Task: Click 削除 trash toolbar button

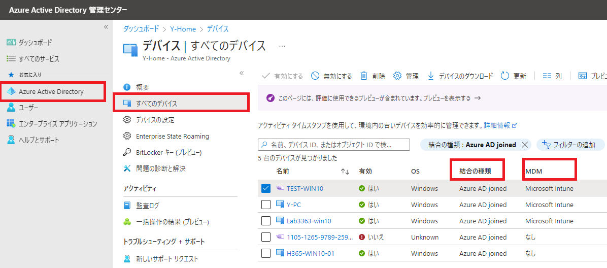Action: click(373, 76)
